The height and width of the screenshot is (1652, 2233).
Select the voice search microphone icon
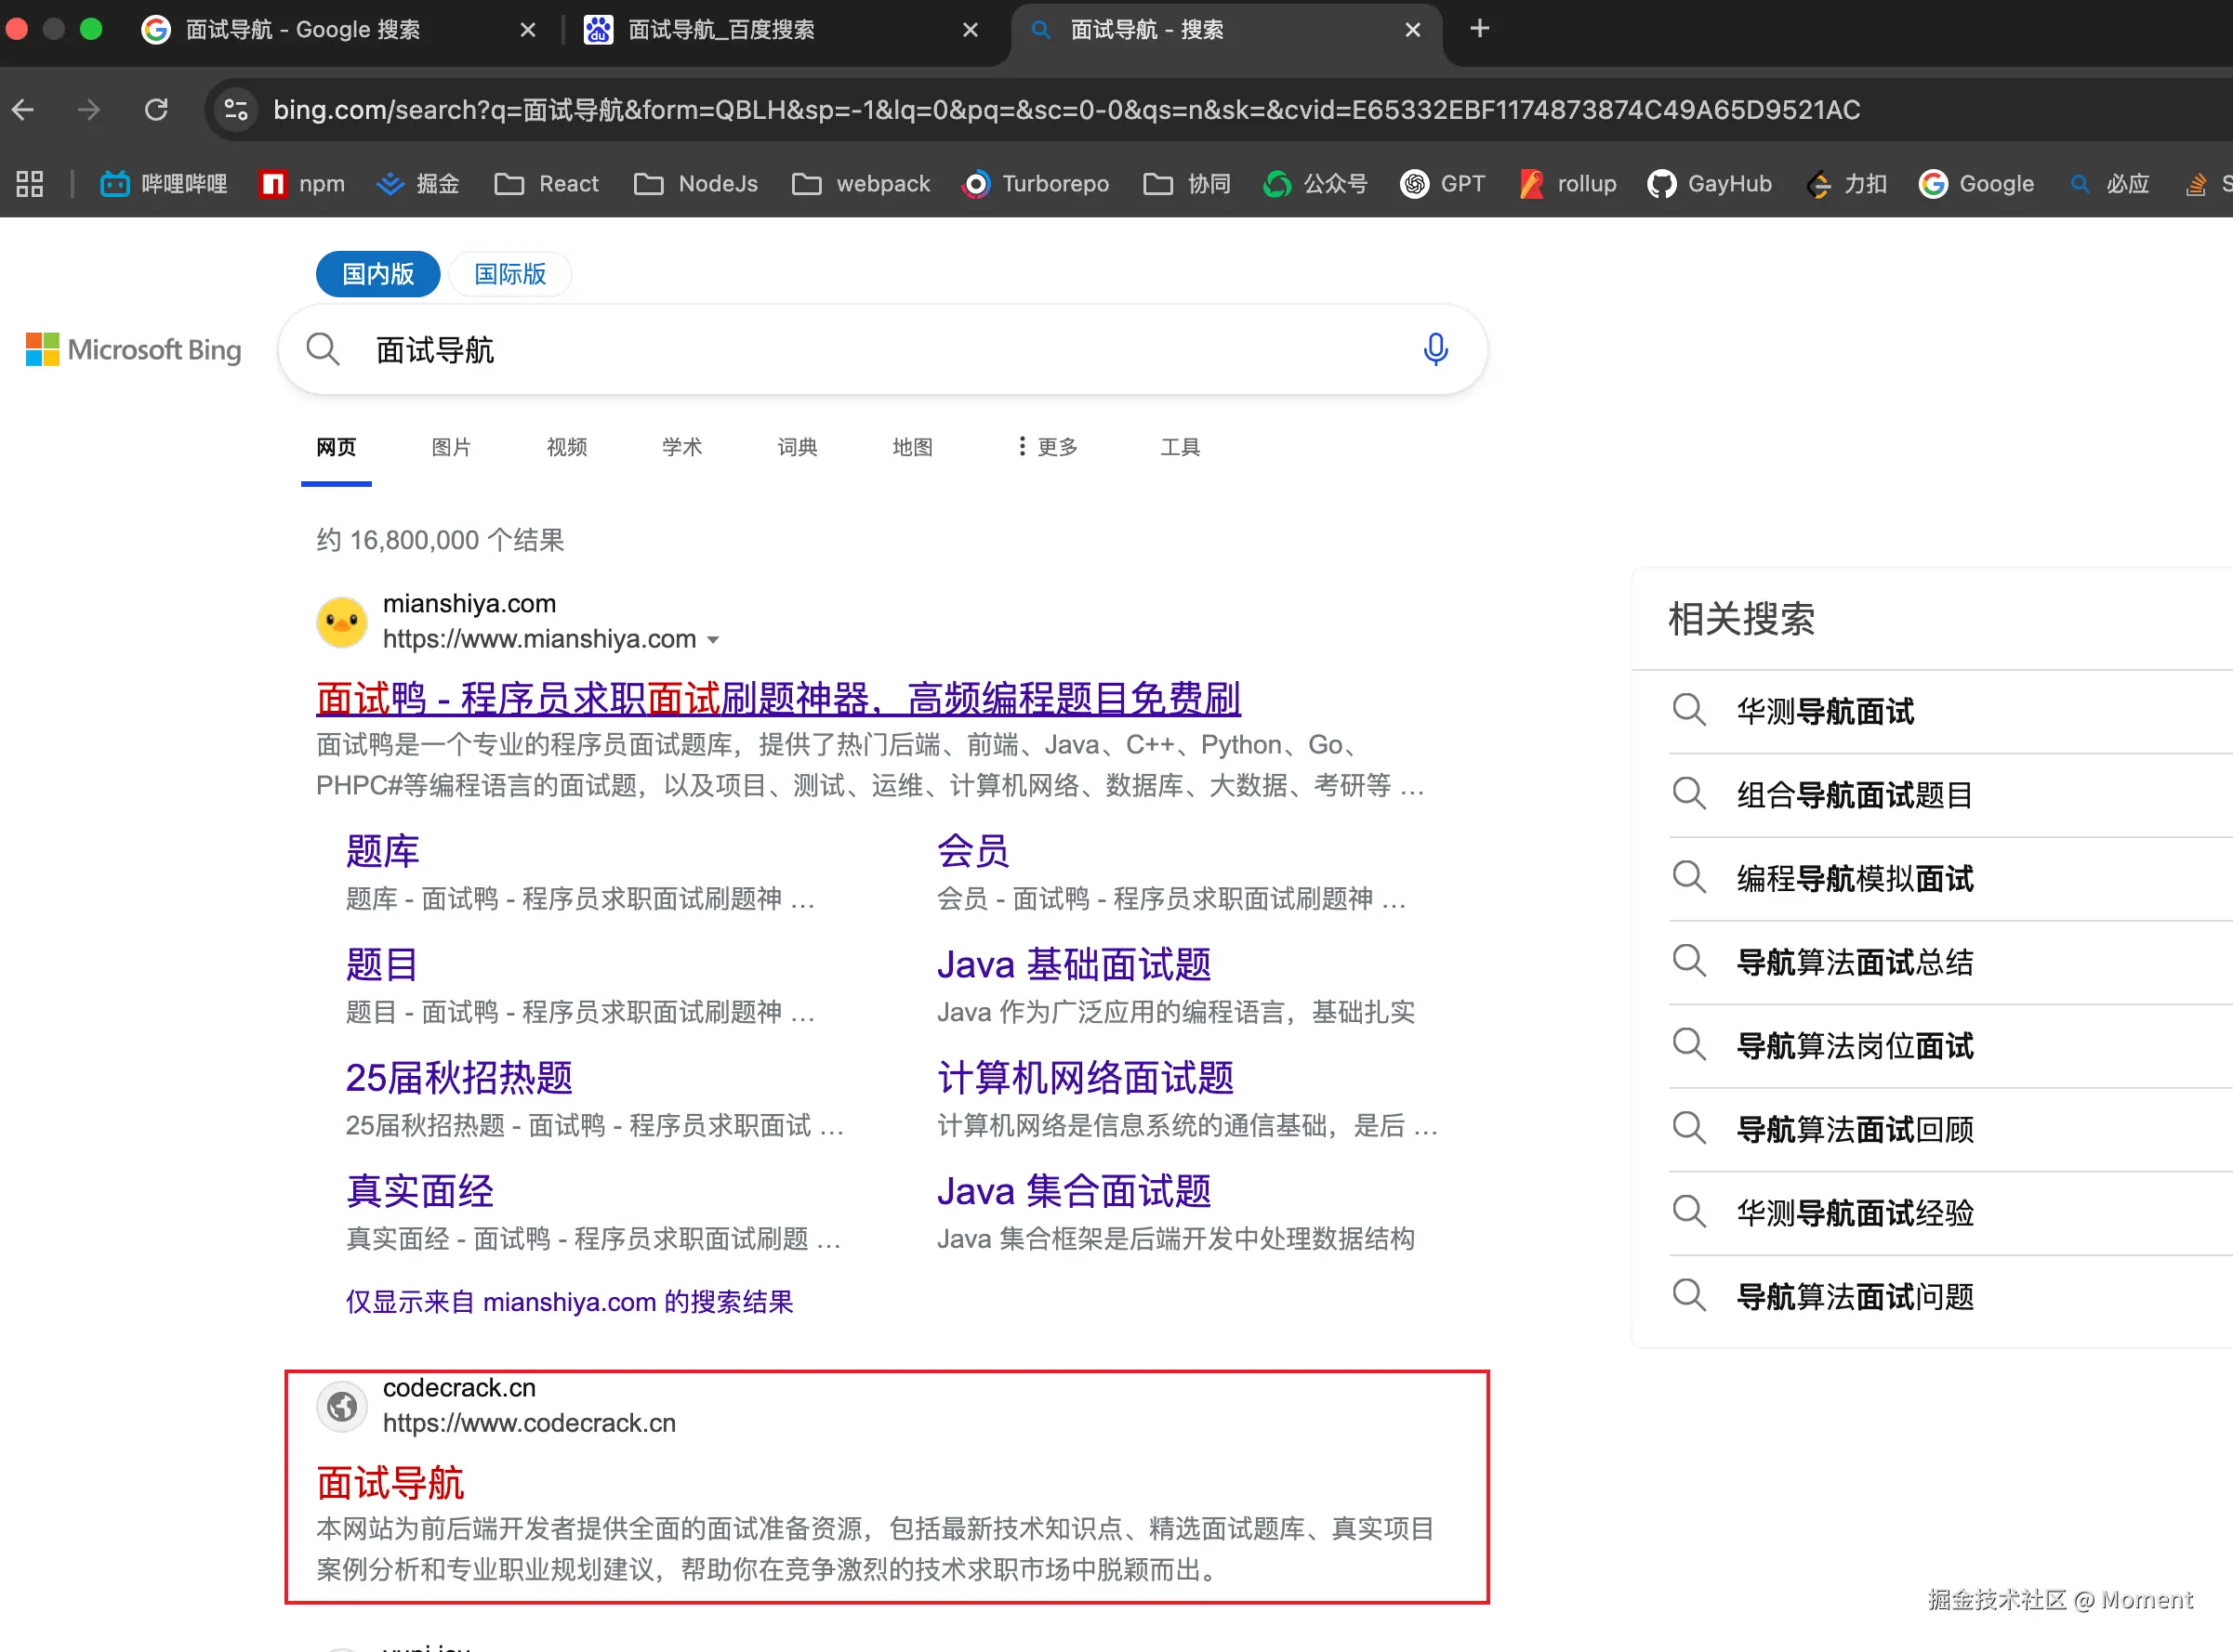pyautogui.click(x=1435, y=349)
